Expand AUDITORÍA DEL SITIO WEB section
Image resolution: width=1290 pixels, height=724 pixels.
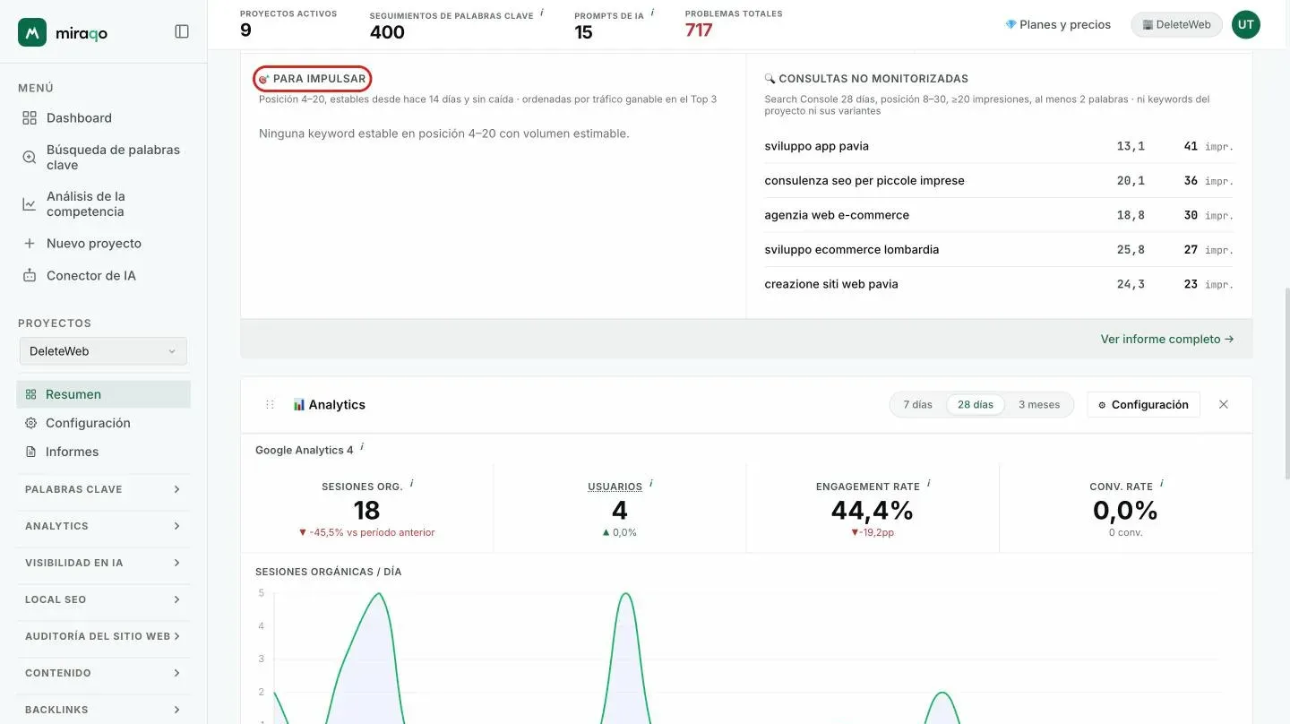[x=103, y=636]
